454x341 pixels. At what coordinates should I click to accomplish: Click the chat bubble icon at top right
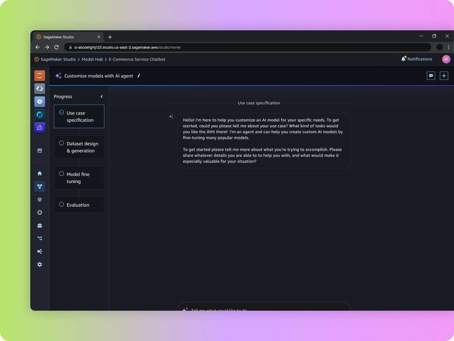(x=431, y=76)
